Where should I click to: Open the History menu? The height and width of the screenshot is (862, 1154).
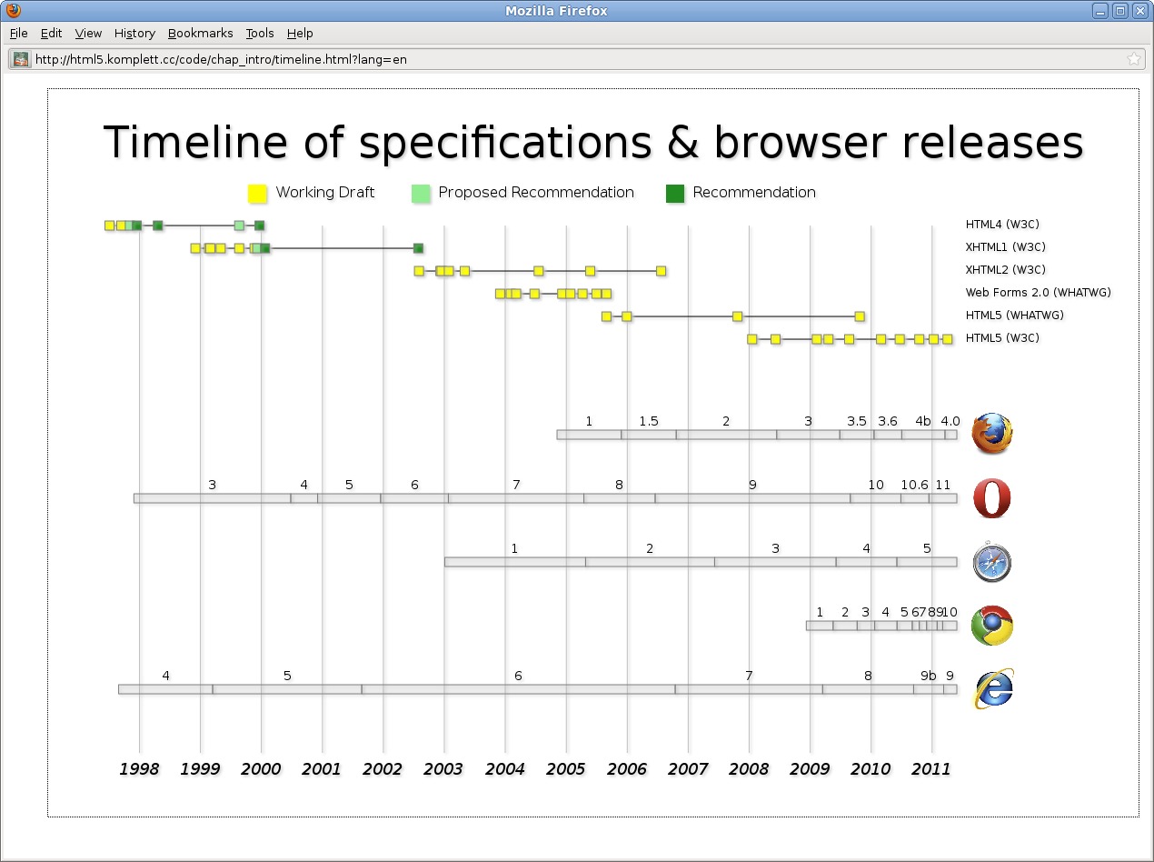134,33
